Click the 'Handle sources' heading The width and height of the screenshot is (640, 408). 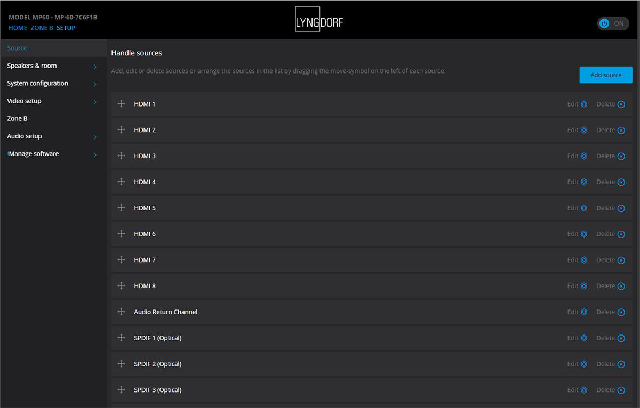tap(137, 53)
